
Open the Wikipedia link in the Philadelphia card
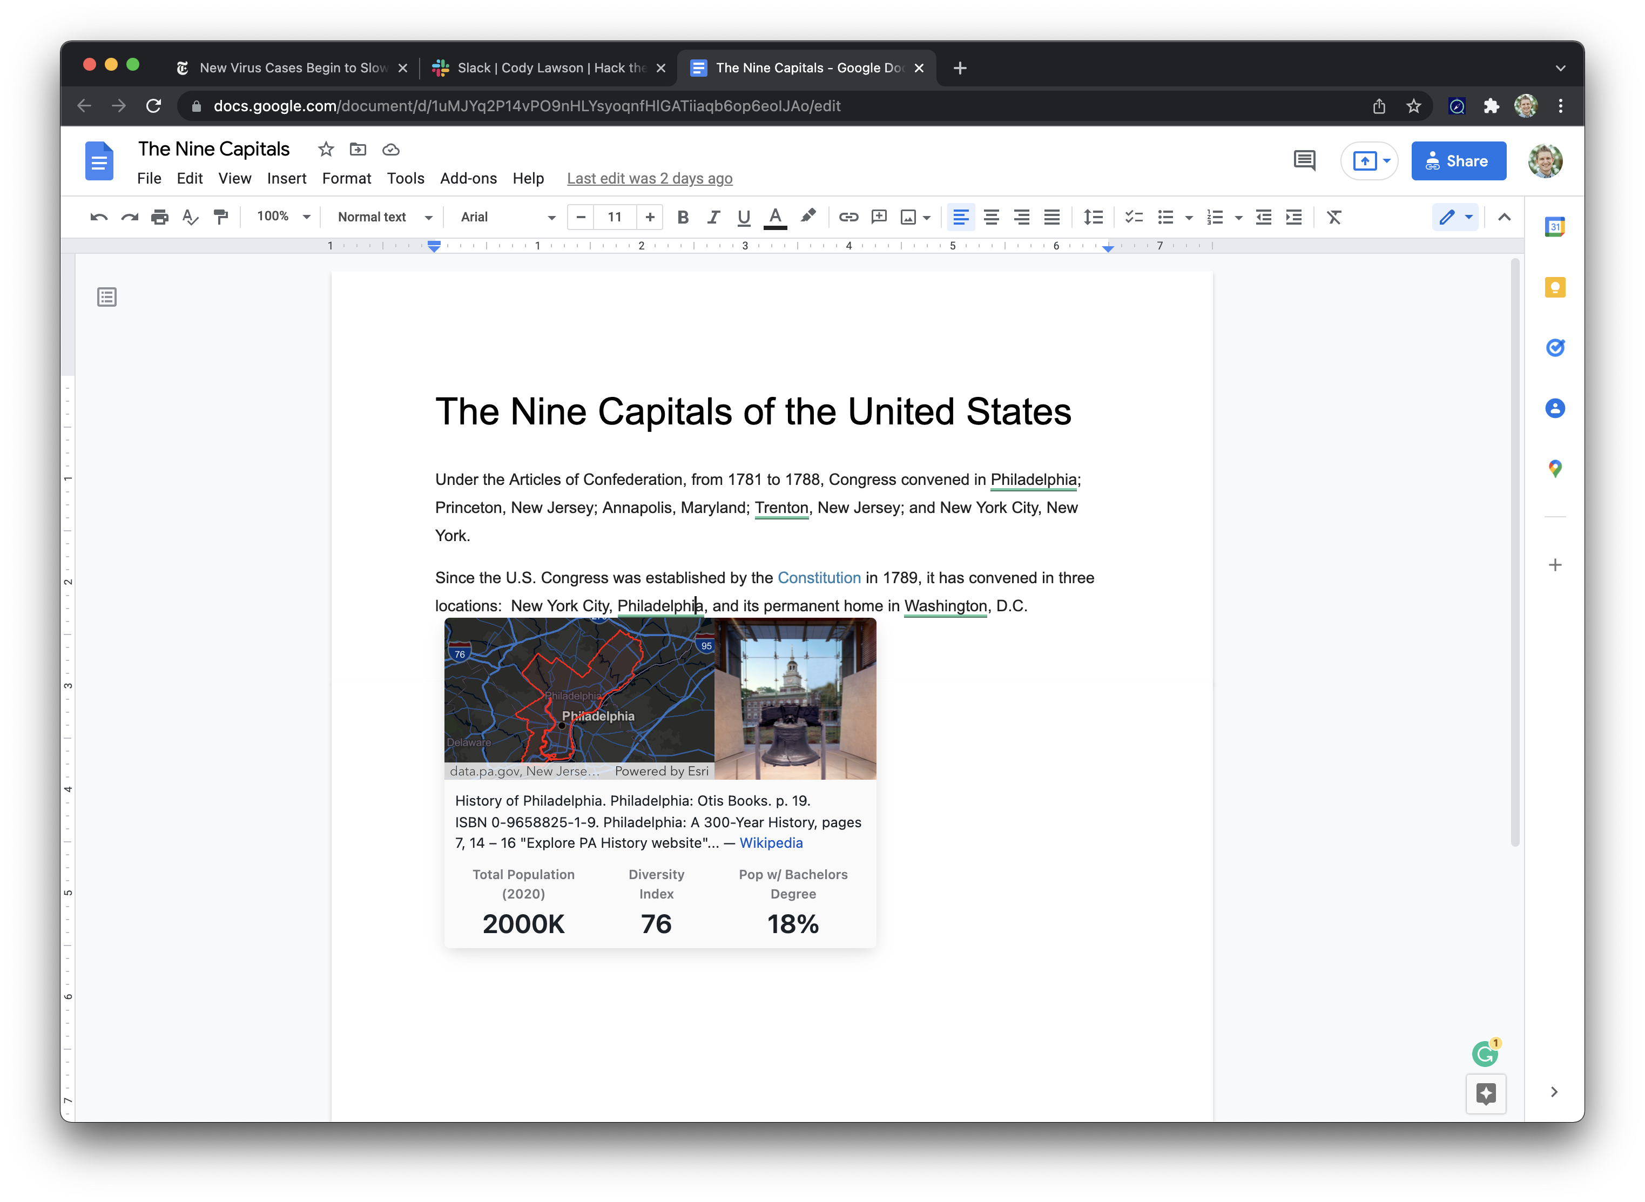pyautogui.click(x=771, y=842)
